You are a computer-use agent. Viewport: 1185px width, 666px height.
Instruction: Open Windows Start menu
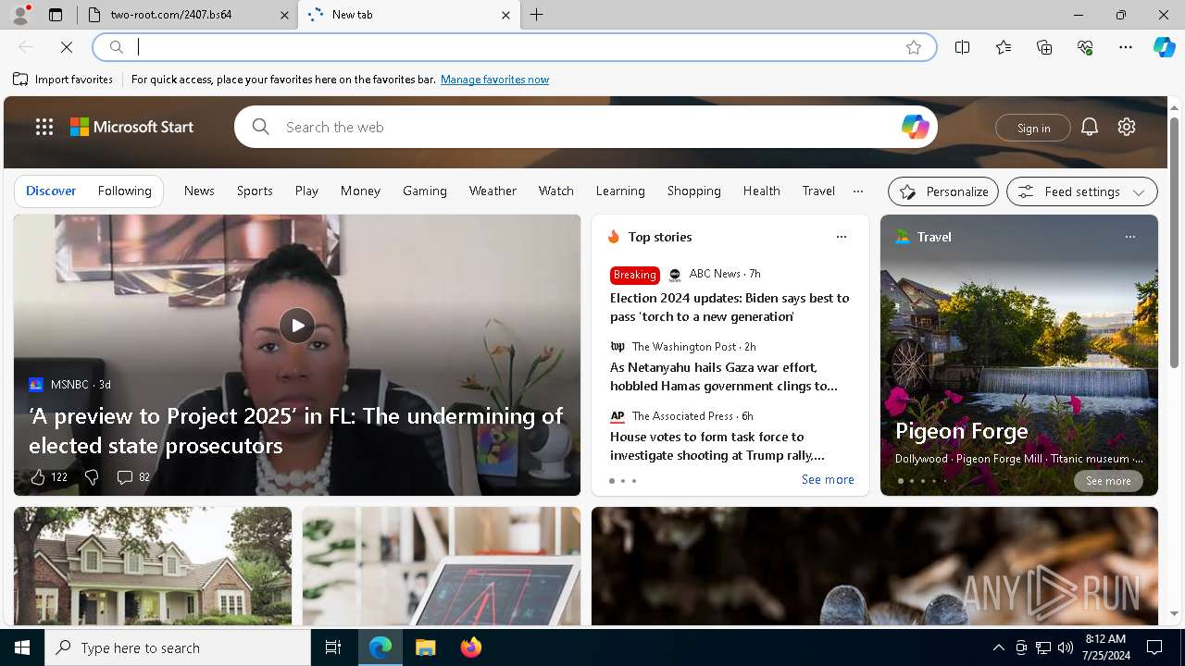tap(22, 647)
